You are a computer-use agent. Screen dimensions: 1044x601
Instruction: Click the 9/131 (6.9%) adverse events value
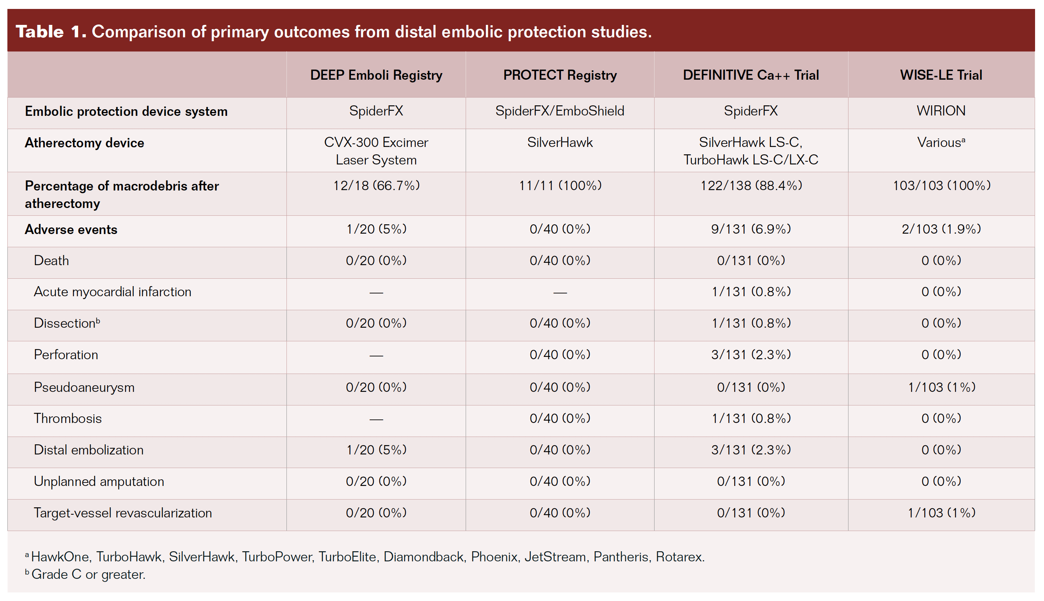tap(751, 229)
